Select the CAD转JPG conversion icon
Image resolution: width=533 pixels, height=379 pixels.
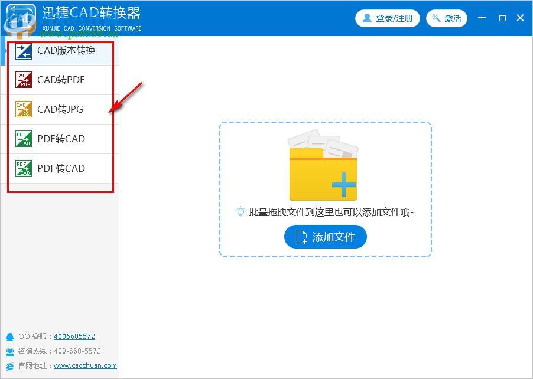pos(24,109)
